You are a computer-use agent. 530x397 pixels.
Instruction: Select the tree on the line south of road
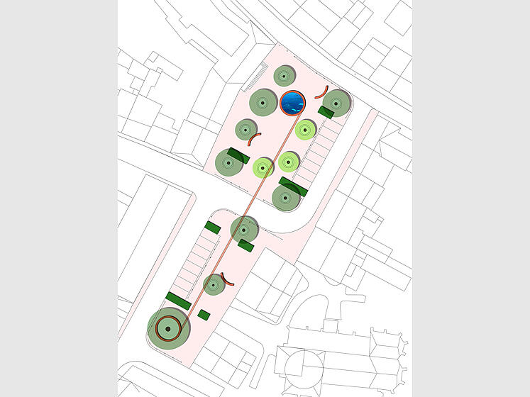tap(244, 230)
